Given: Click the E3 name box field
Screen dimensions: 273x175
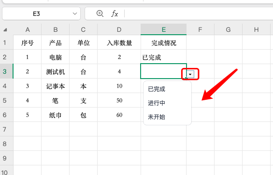Looking at the screenshot, I should [x=41, y=13].
